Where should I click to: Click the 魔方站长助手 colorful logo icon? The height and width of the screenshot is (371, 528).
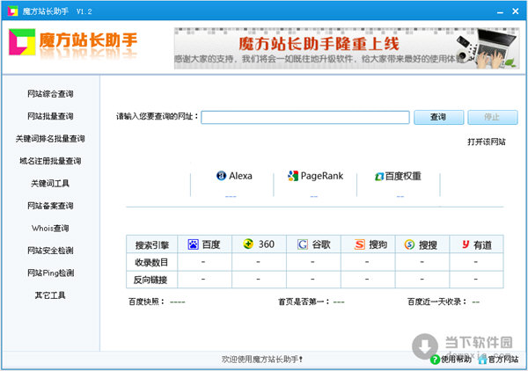(x=22, y=42)
